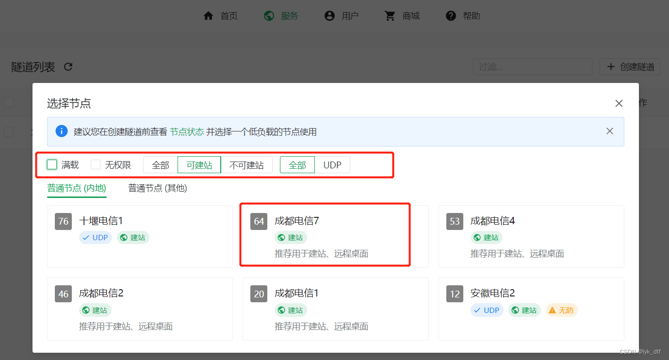Click the 选择节点 dialog title
The height and width of the screenshot is (360, 669).
(x=69, y=103)
